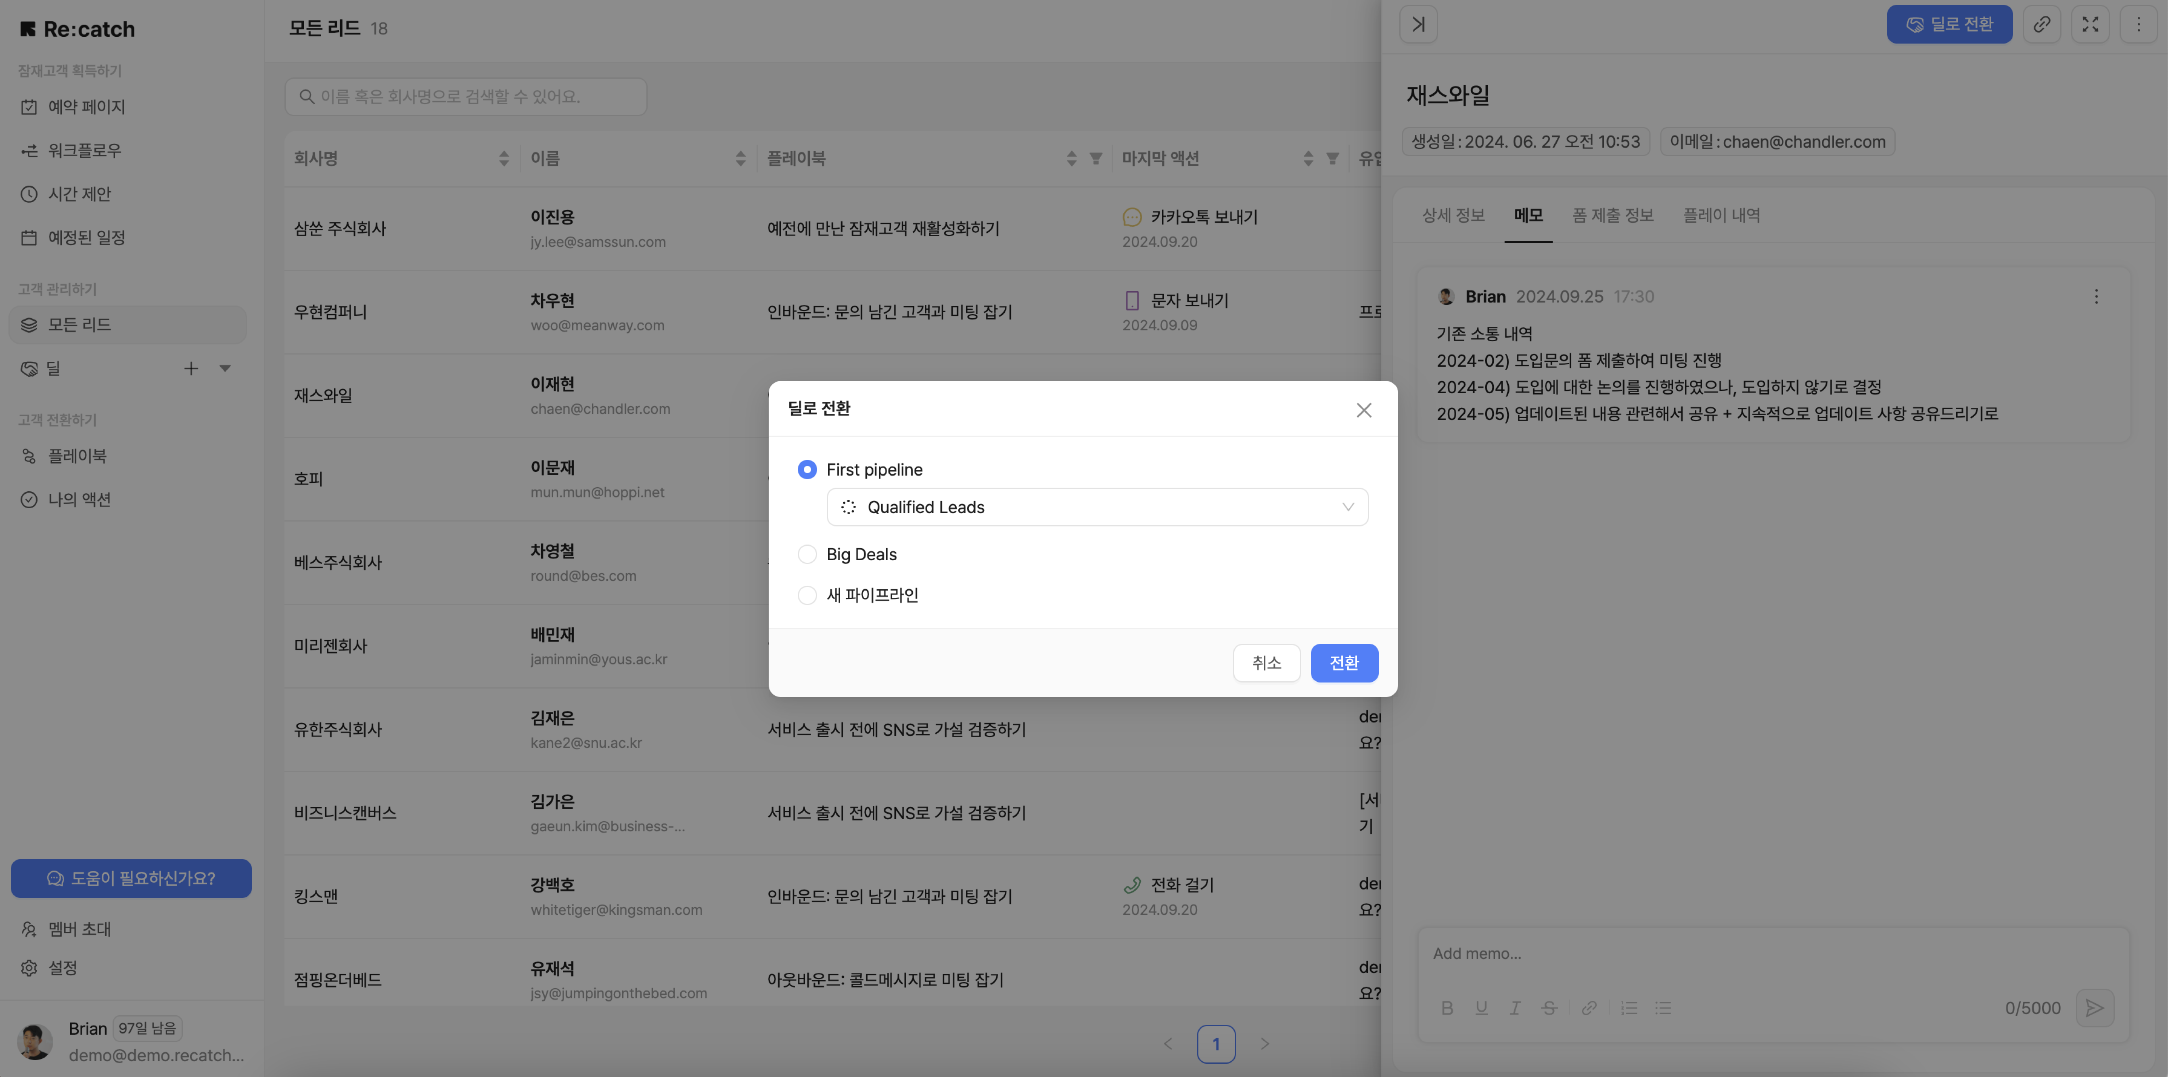Click the 도움이 필요하신가요? help button
Image resolution: width=2168 pixels, height=1077 pixels.
point(130,879)
